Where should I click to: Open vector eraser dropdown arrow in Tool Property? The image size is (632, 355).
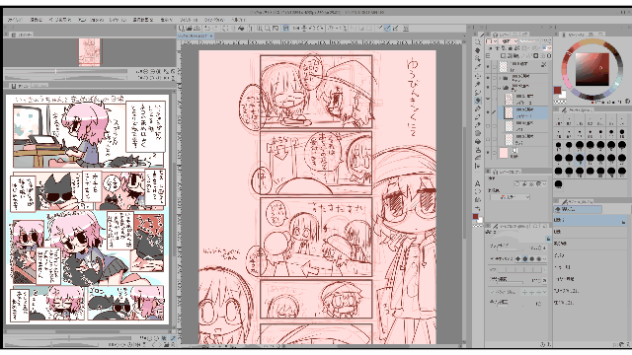pos(544,292)
